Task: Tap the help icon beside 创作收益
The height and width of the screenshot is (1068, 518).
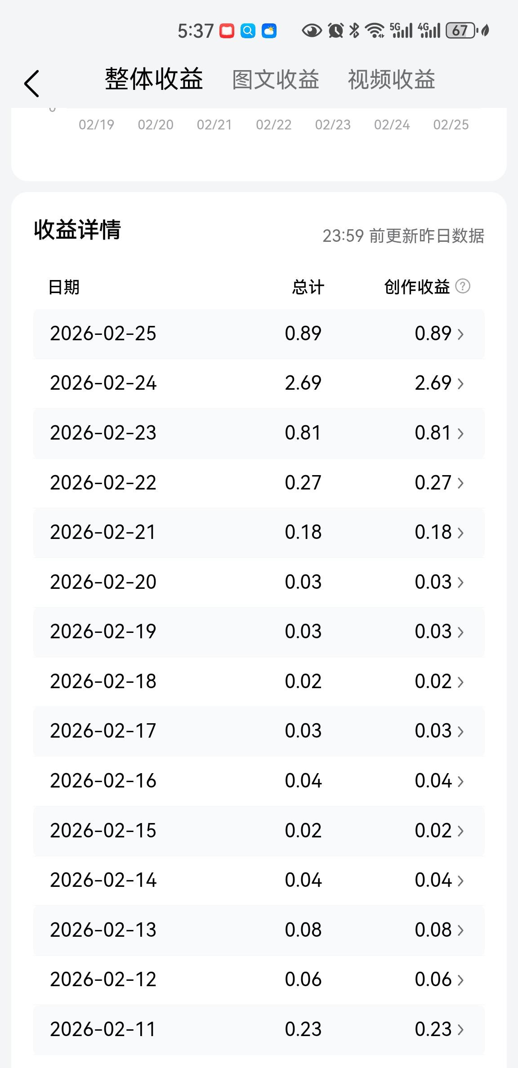Action: click(463, 286)
